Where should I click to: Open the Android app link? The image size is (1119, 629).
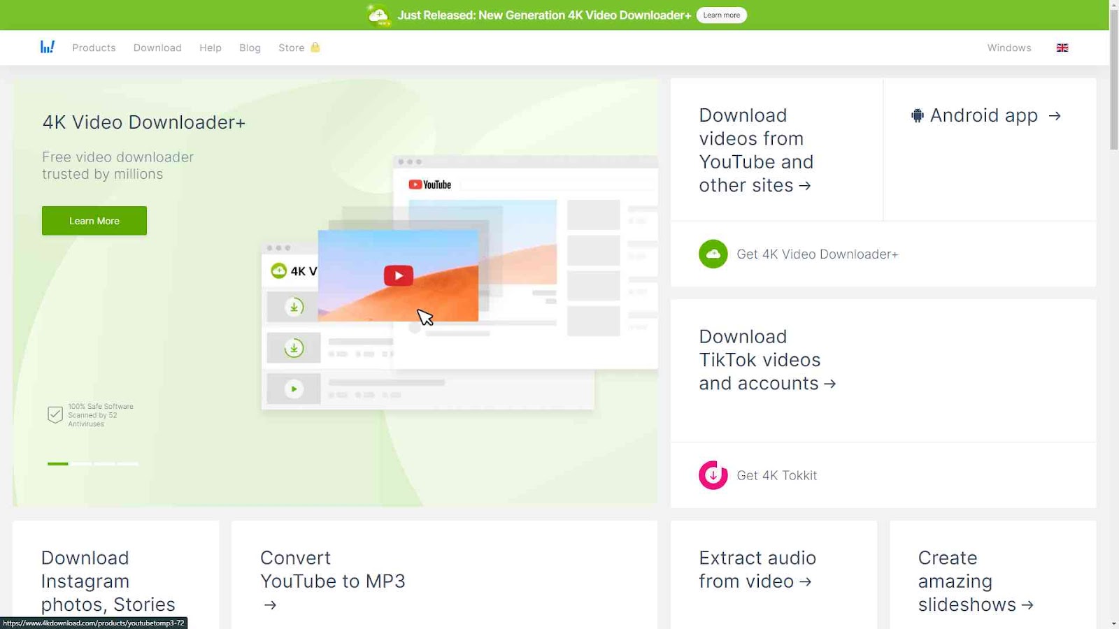(986, 115)
